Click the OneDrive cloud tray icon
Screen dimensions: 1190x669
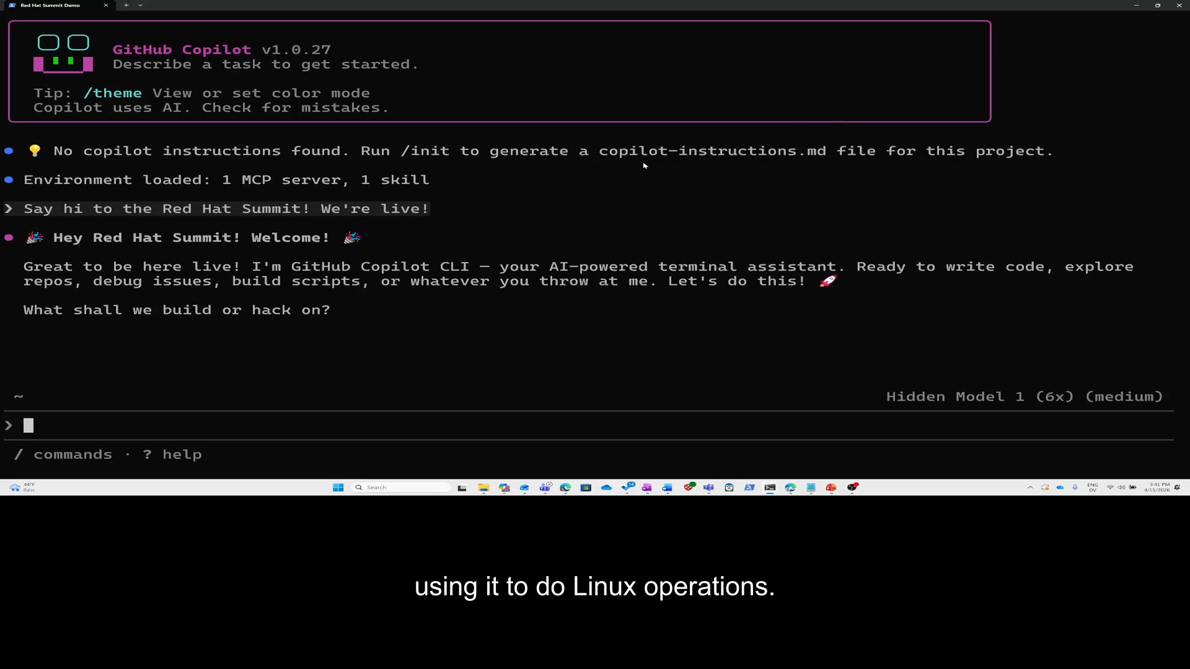click(1060, 488)
